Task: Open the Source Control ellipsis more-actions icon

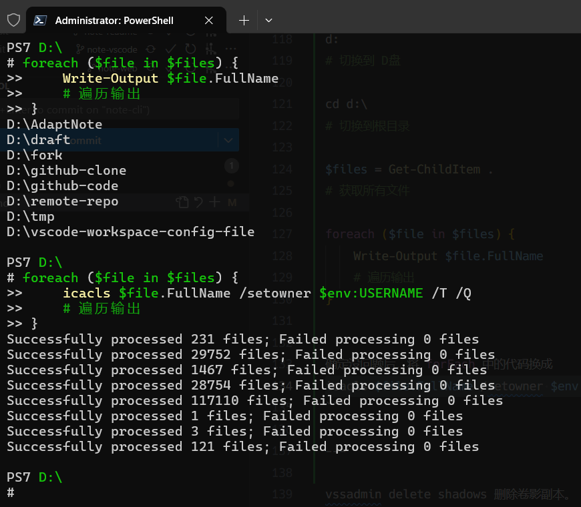Action: point(230,49)
